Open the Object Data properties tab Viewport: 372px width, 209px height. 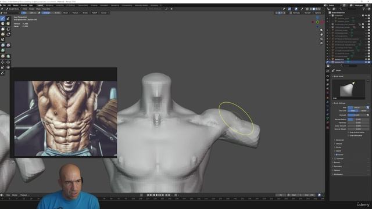(x=328, y=118)
